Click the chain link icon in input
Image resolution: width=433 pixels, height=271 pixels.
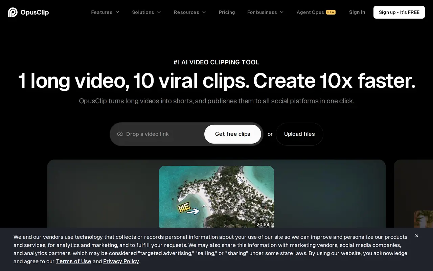pos(120,134)
